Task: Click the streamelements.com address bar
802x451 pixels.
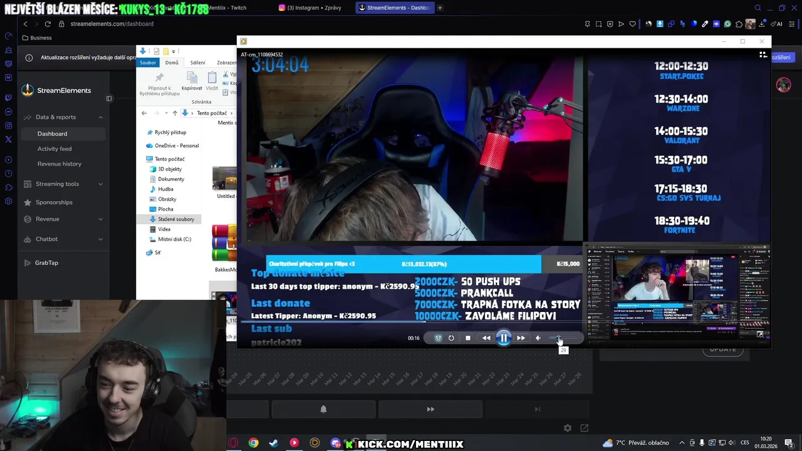Action: 112,24
